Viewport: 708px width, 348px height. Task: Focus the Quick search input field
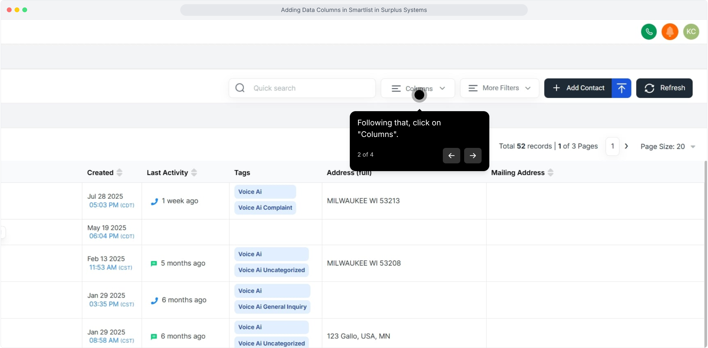(x=310, y=88)
